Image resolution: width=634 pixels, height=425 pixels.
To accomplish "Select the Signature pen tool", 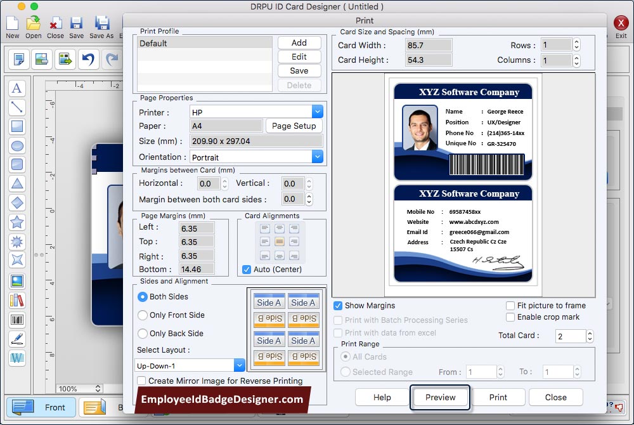I will click(17, 339).
